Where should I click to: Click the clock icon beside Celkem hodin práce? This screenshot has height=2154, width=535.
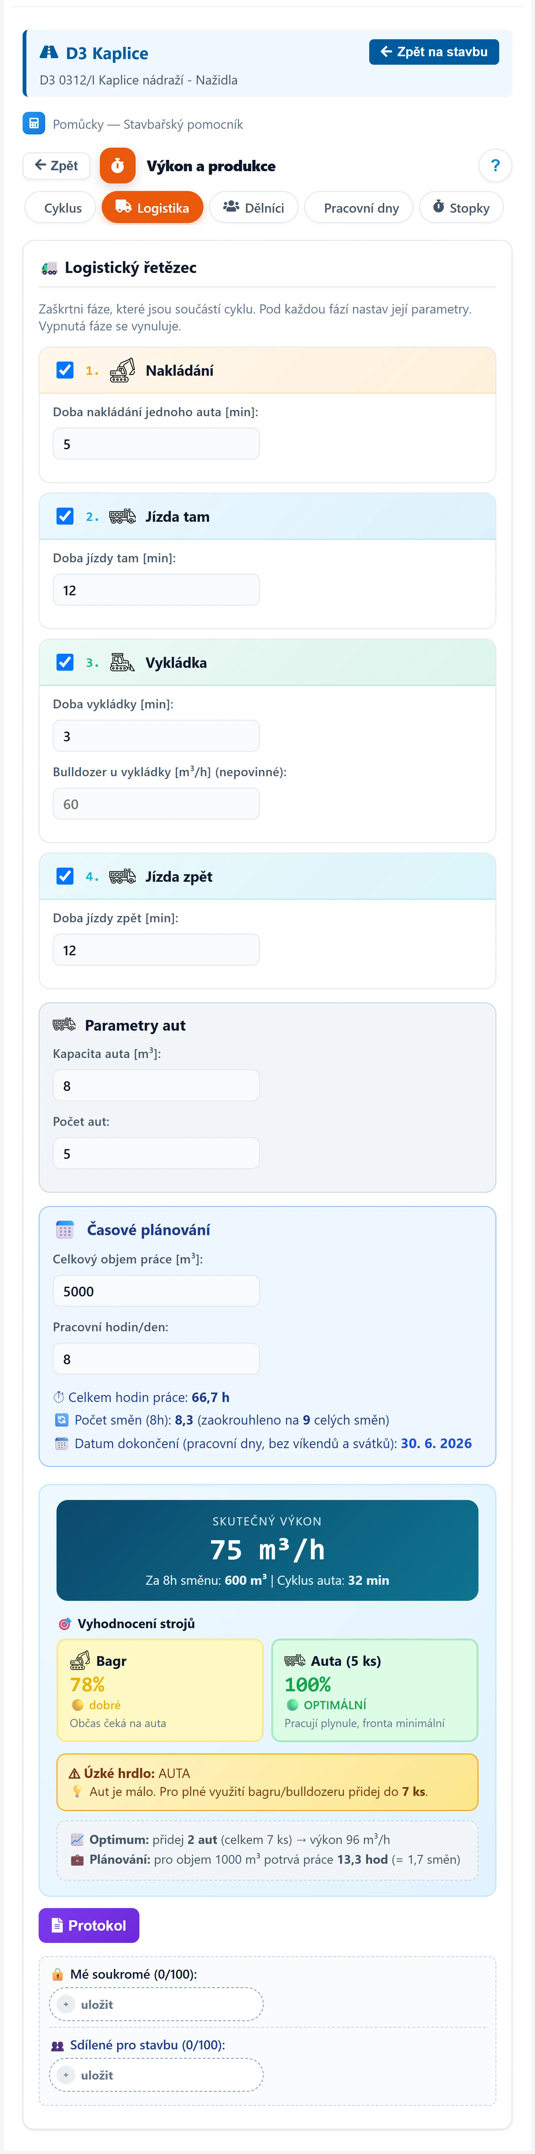click(x=58, y=1397)
